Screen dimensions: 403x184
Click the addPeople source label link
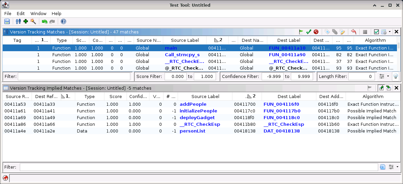coord(193,104)
